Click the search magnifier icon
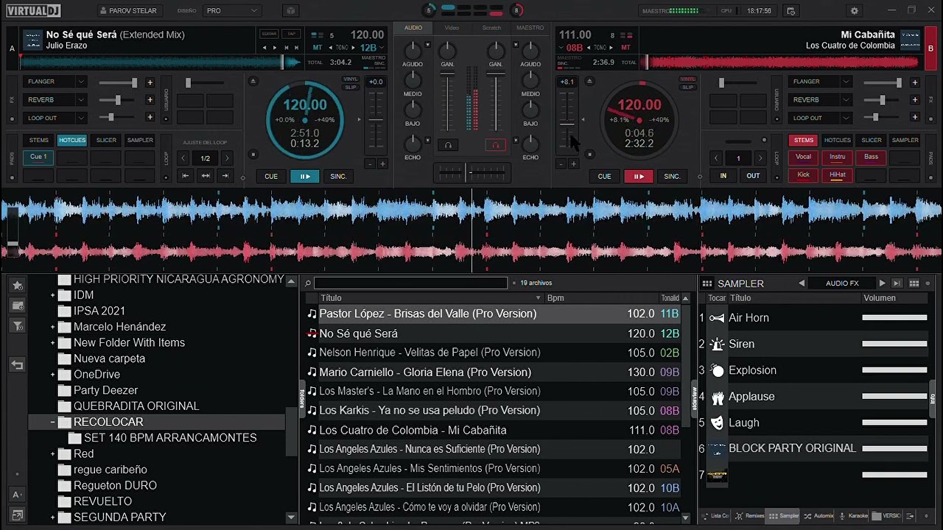Screen dimensions: 943x530 pyautogui.click(x=309, y=283)
